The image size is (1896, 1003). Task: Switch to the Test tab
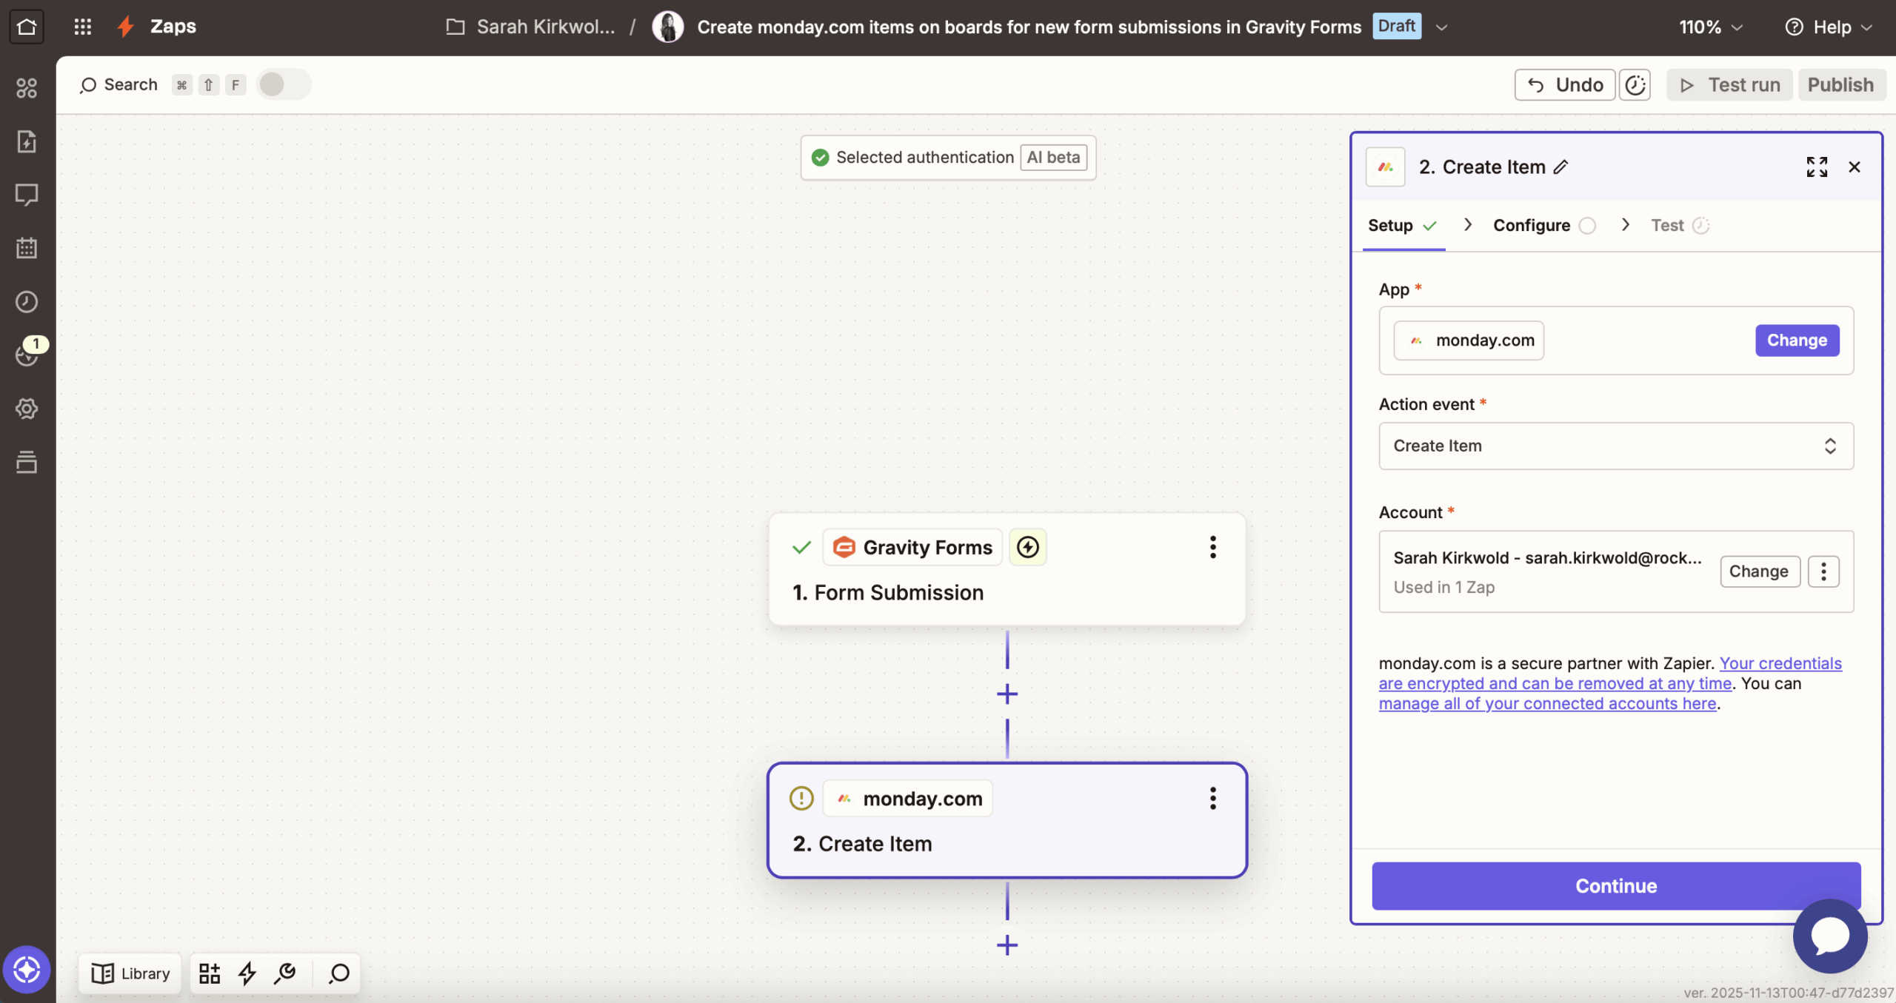pyautogui.click(x=1667, y=225)
